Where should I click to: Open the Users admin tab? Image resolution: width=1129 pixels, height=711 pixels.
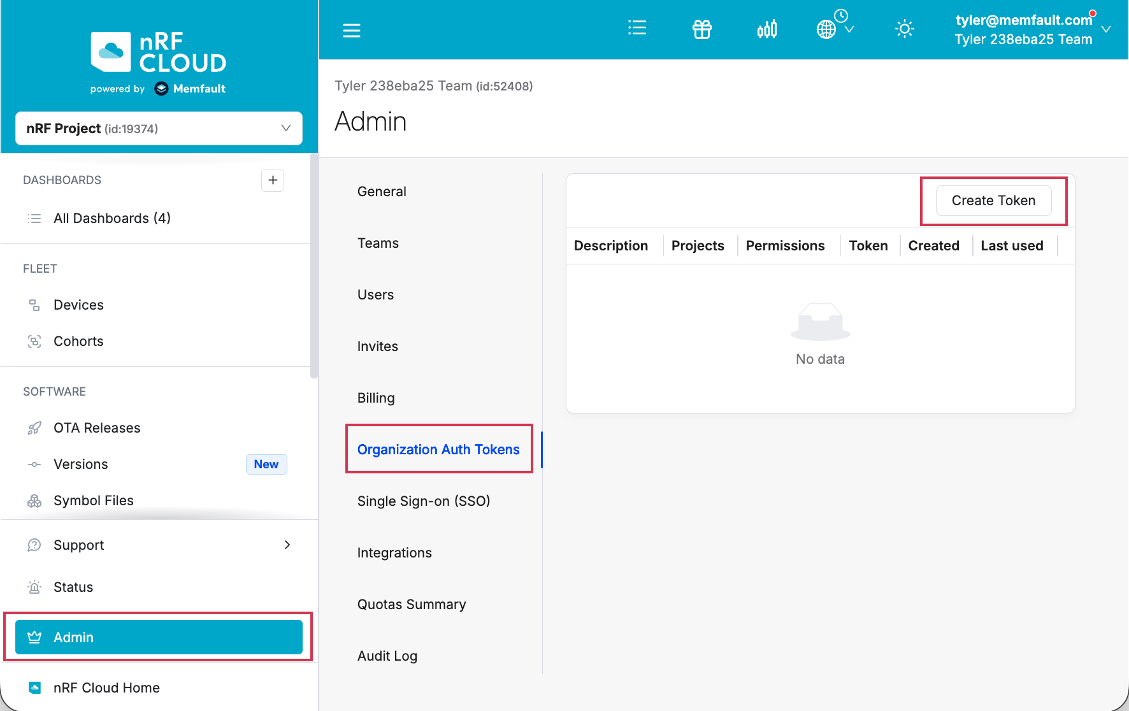pos(375,295)
